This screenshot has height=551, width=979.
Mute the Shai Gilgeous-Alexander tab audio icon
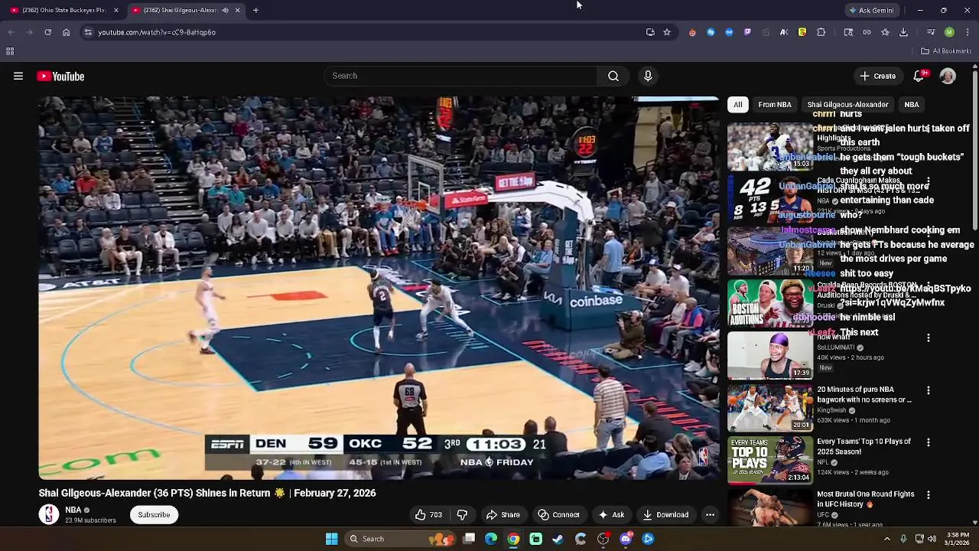coord(225,10)
